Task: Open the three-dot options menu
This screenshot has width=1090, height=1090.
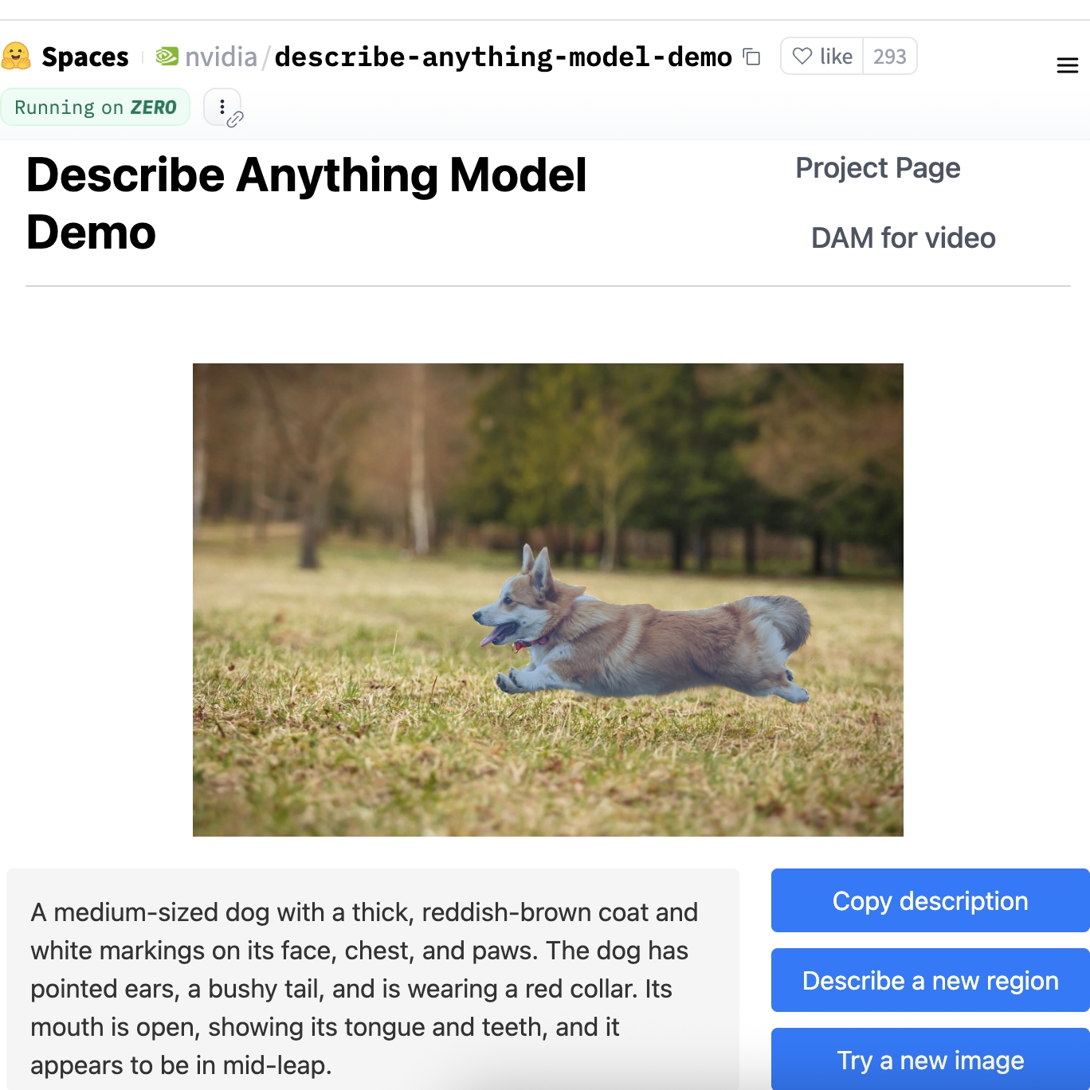Action: [222, 107]
